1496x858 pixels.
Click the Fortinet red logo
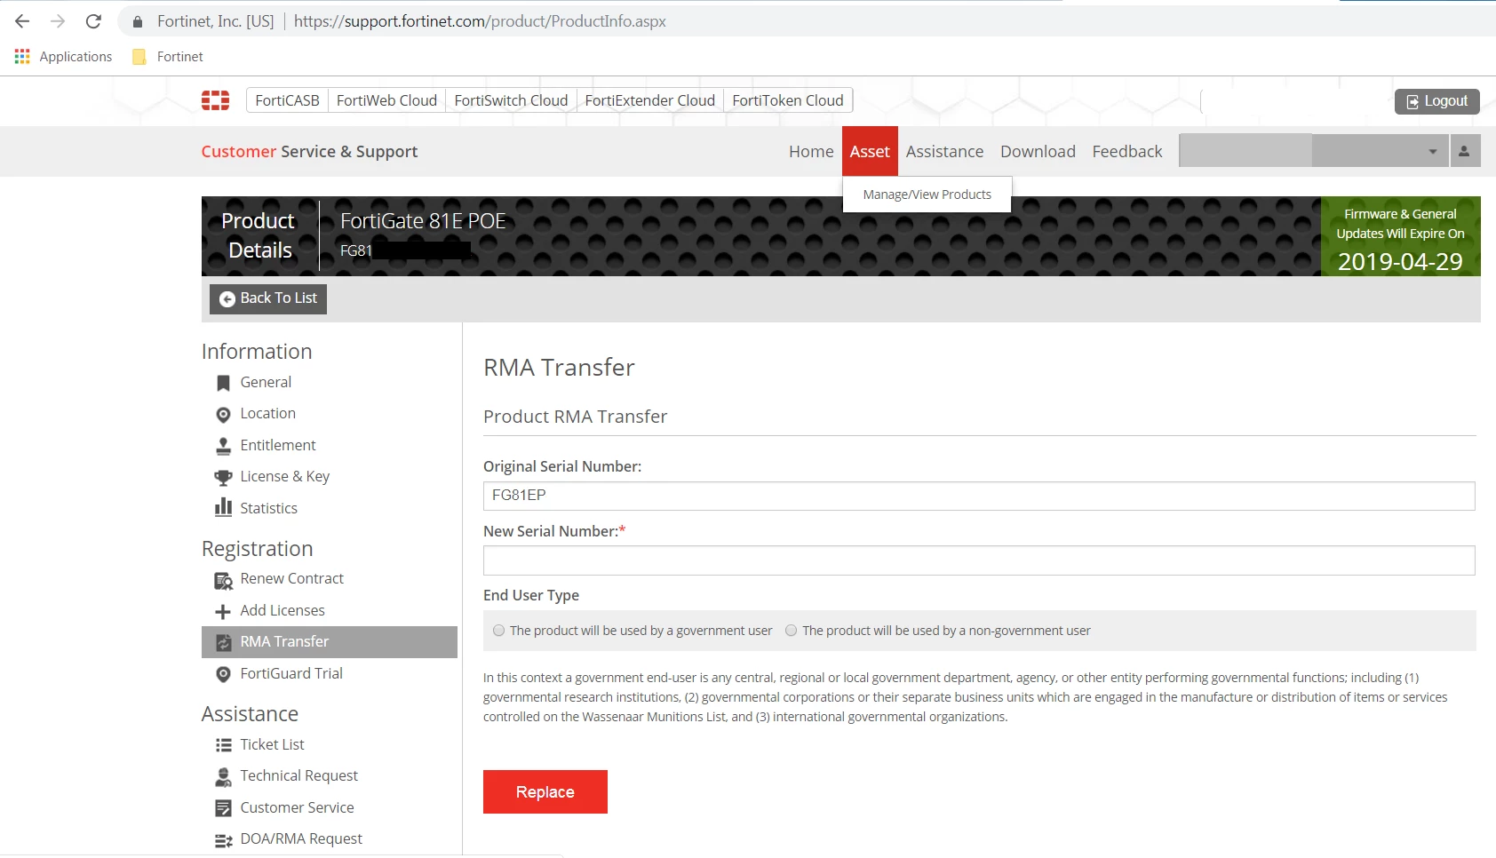coord(215,100)
